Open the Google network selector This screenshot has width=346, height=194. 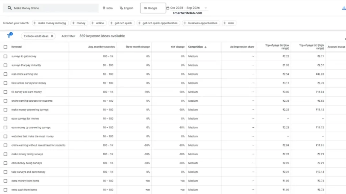(153, 8)
